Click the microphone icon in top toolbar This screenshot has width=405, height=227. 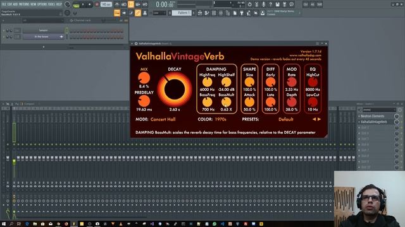pos(263,4)
